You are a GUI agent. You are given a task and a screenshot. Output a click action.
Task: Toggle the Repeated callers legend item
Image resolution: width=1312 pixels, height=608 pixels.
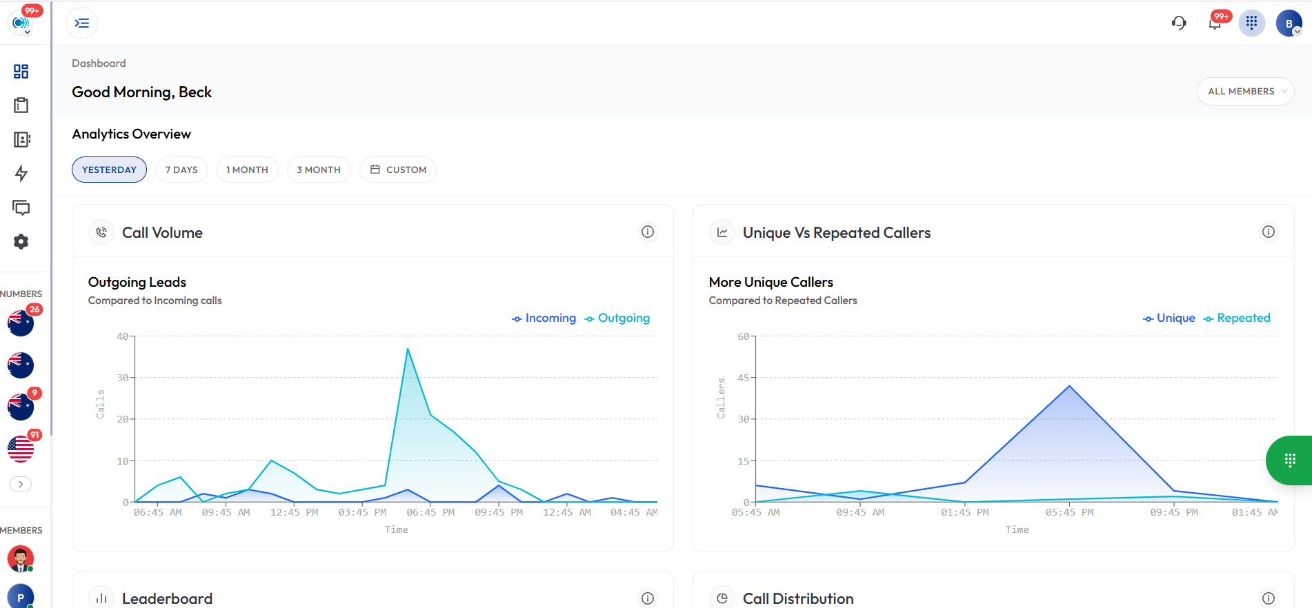pos(1237,318)
